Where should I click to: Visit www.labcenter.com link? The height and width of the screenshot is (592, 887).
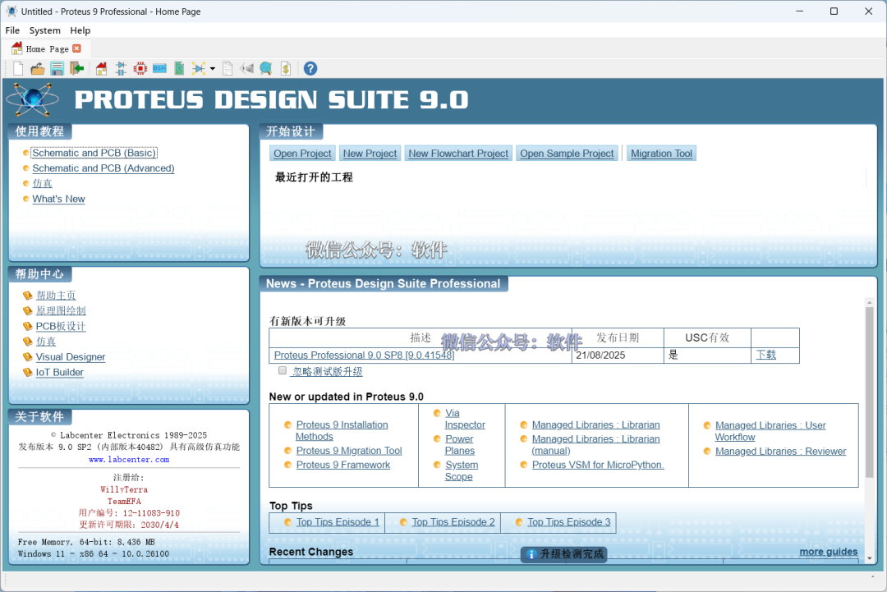tap(129, 460)
